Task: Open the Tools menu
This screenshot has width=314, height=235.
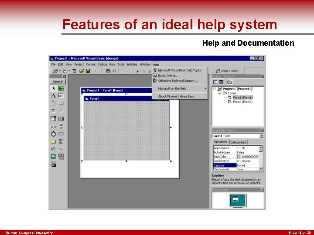Action: click(120, 64)
